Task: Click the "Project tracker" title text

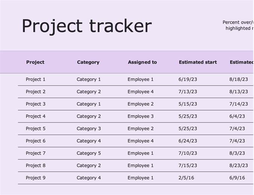Action: click(x=87, y=26)
